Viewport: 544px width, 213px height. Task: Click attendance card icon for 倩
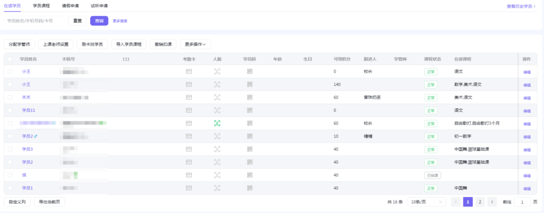coord(189,175)
